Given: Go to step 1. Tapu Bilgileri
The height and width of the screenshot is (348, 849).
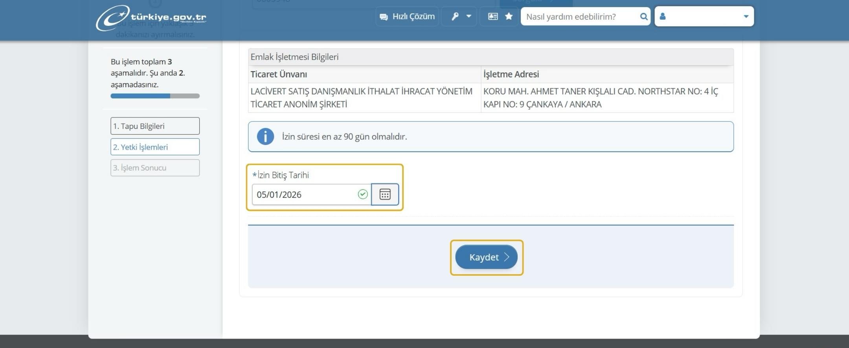Looking at the screenshot, I should 155,126.
